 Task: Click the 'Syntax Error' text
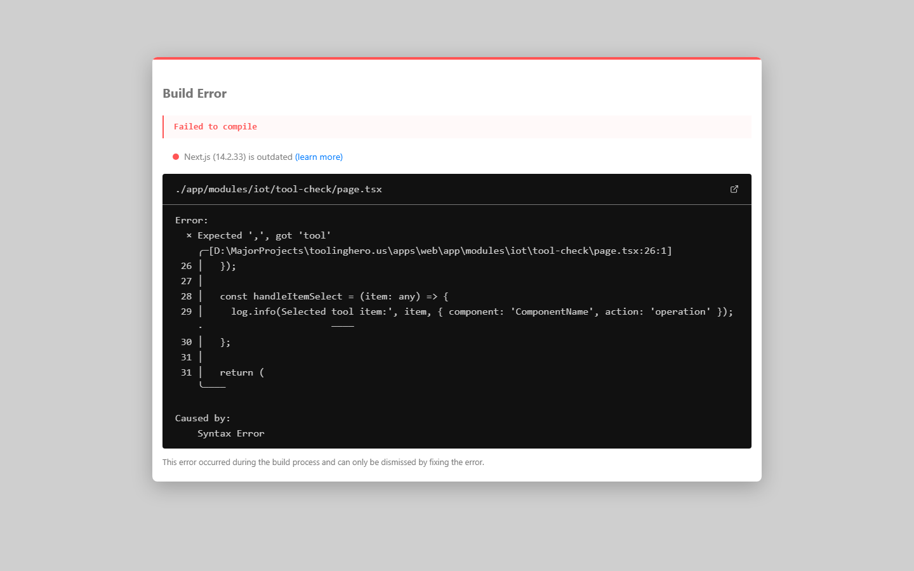[x=230, y=433]
